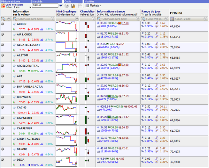Toggle the round selector for ALCATEL-LUCENT row
Viewport: 209px width, 168px height.
pos(2,45)
